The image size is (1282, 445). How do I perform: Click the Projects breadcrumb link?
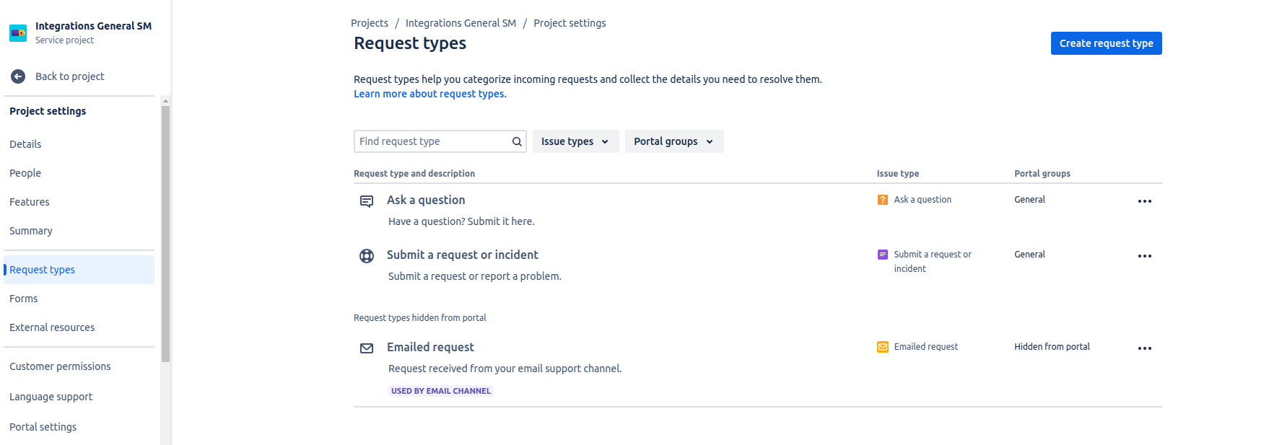point(369,23)
